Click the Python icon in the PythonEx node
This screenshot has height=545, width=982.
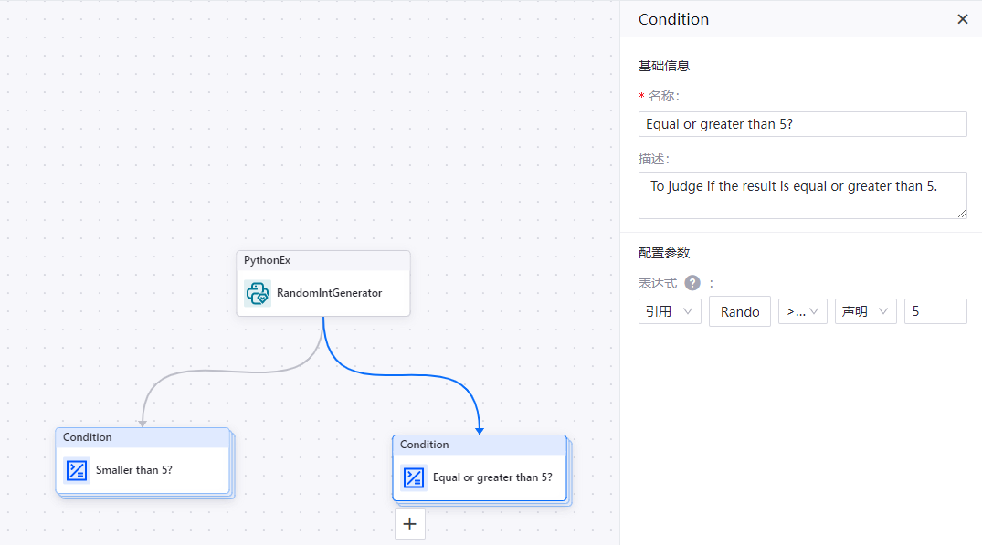(257, 293)
